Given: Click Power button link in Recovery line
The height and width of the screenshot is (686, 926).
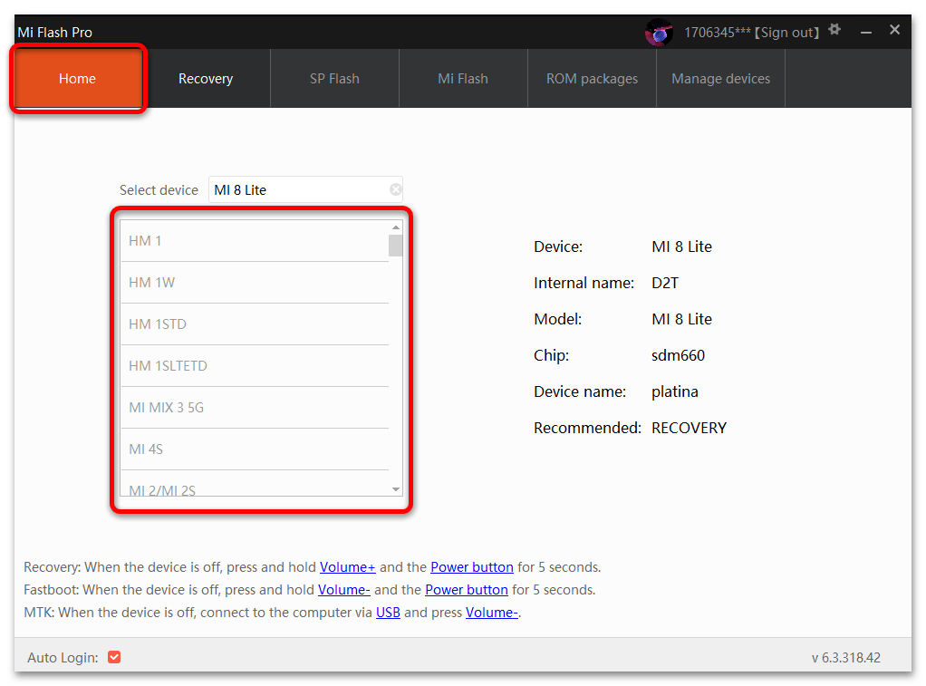Looking at the screenshot, I should tap(472, 567).
